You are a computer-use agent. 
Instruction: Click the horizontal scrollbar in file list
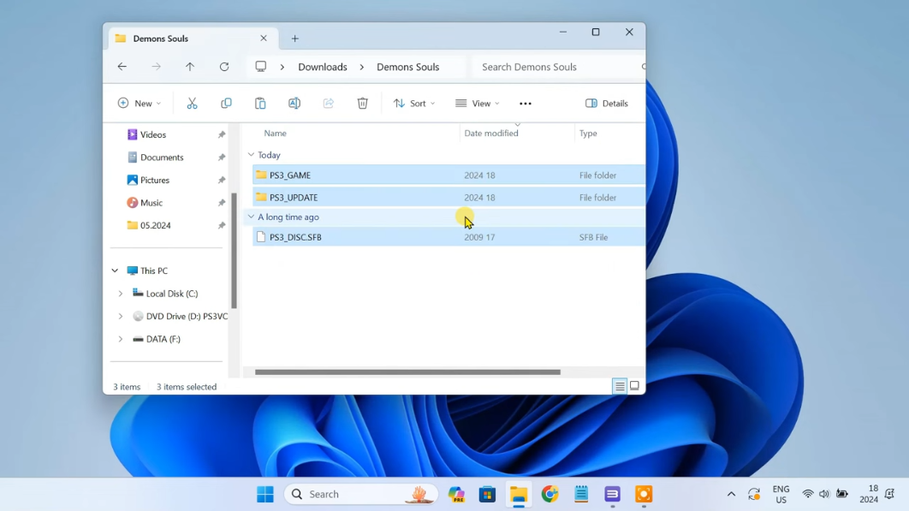tap(407, 372)
